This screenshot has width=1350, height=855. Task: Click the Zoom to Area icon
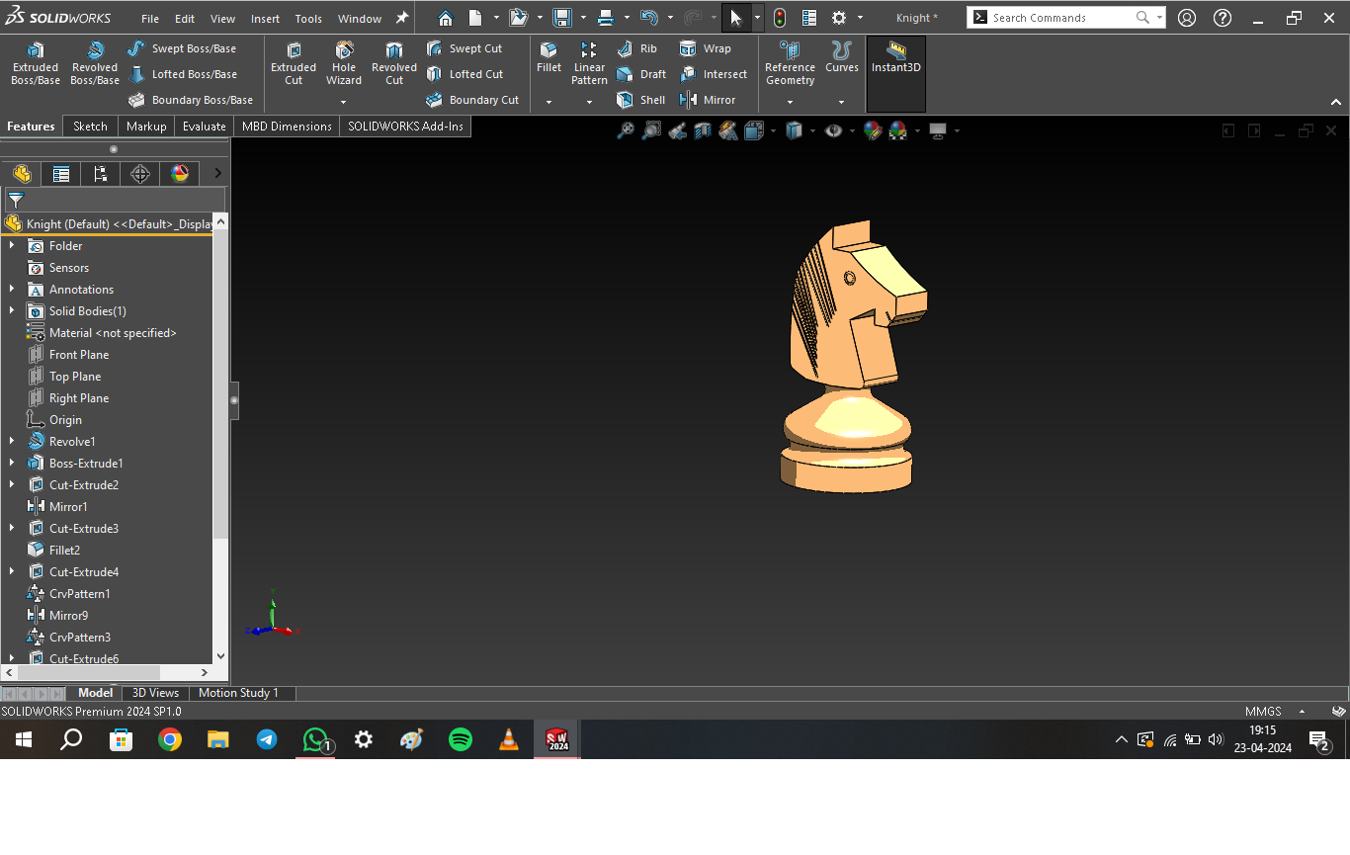[x=651, y=130]
